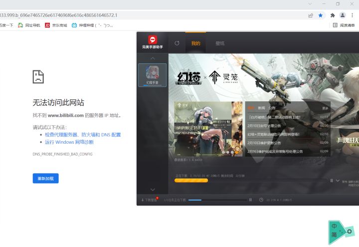Open the Chrome profile avatar
The image size is (359, 247).
click(x=343, y=15)
